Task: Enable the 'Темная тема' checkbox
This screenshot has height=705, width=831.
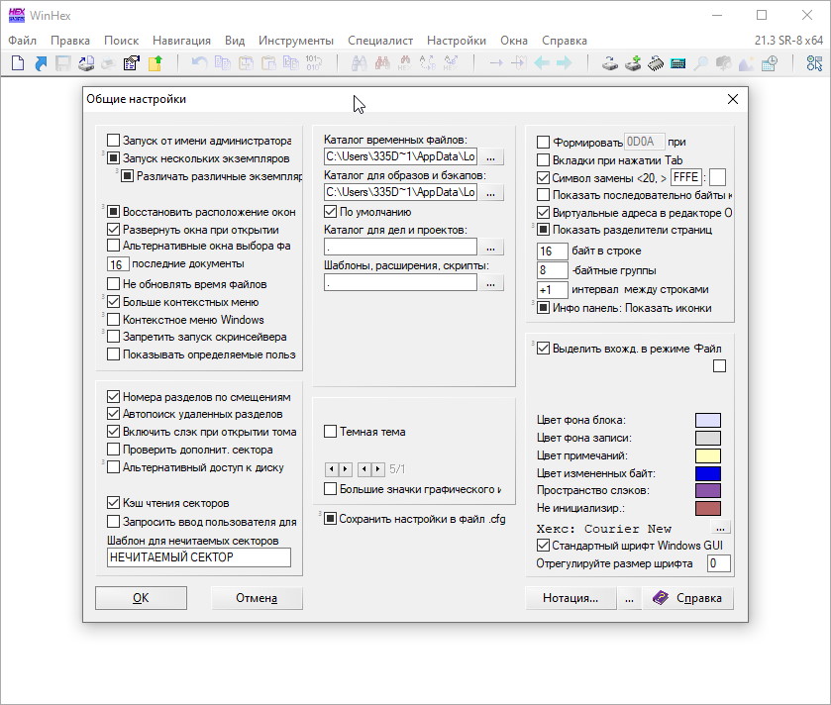Action: tap(330, 431)
